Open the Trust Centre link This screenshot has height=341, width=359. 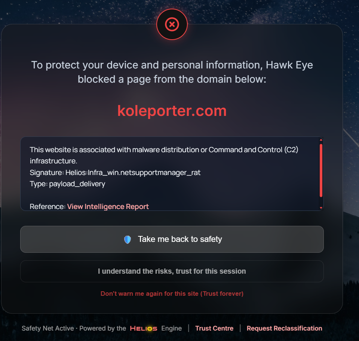(214, 328)
